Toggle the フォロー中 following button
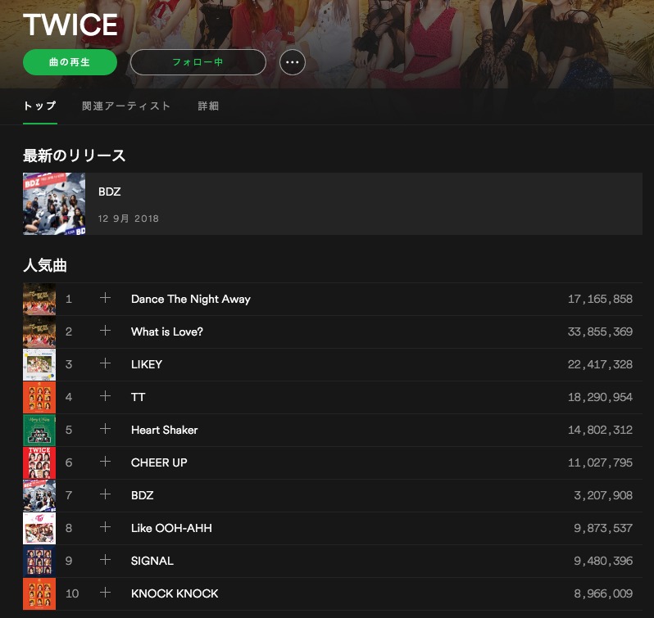654x618 pixels. tap(198, 62)
